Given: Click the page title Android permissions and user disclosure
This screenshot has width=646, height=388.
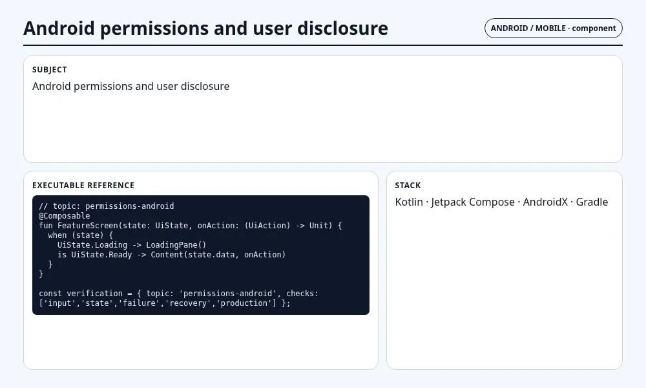Looking at the screenshot, I should 205,28.
